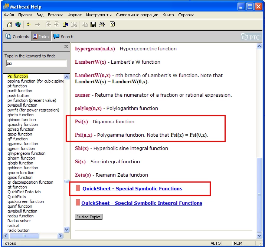Click the Save floppy disk icon

point(93,24)
